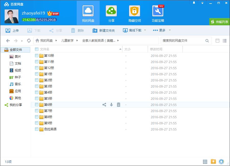Select the 图片 category in the sidebar
This screenshot has height=166, width=230.
click(14, 56)
